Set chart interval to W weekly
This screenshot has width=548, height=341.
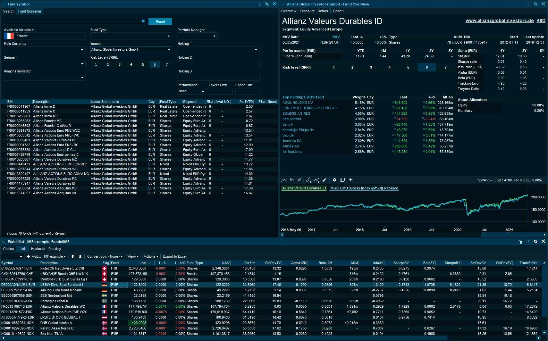[299, 180]
